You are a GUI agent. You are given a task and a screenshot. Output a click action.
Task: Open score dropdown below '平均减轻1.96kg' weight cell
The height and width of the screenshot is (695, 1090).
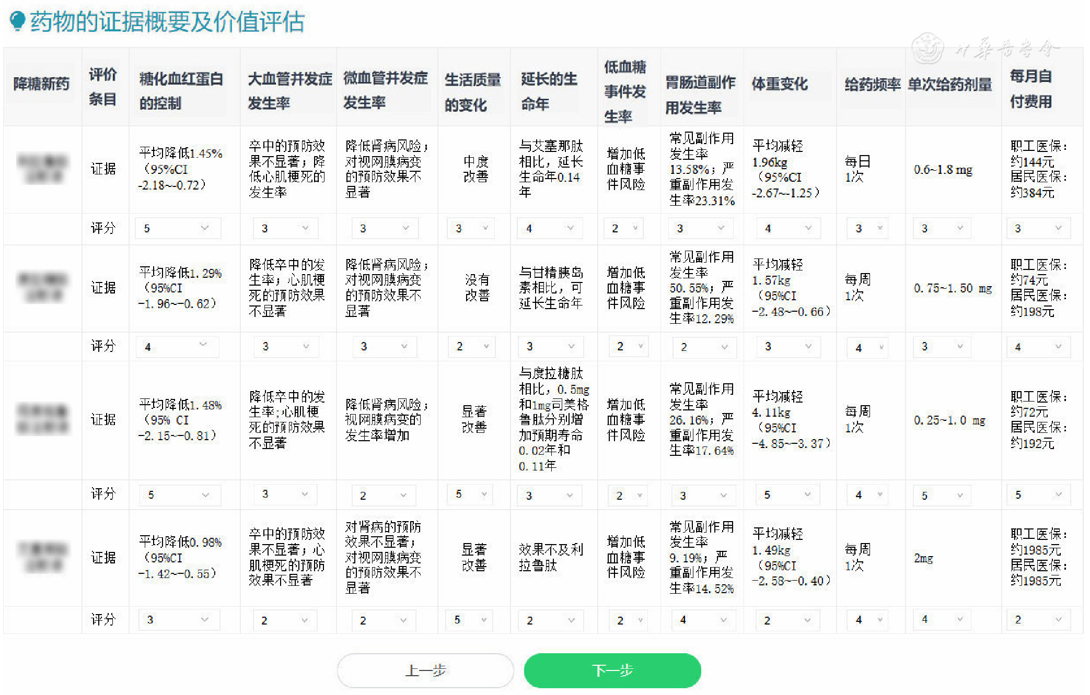789,228
